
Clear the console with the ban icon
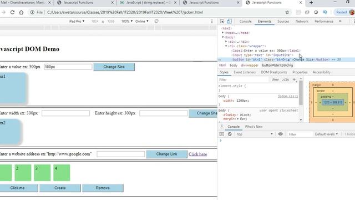click(230, 134)
